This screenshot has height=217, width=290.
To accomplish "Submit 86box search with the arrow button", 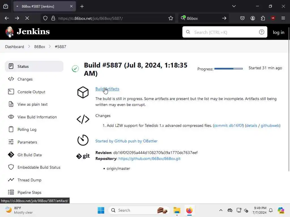I will tap(224, 18).
